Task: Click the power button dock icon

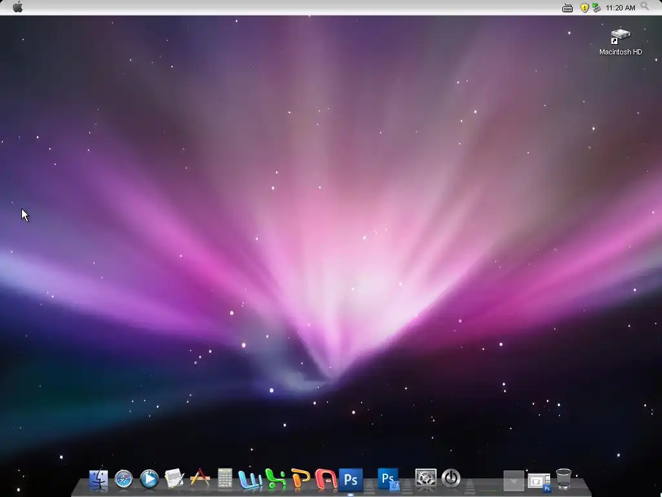Action: click(x=451, y=478)
